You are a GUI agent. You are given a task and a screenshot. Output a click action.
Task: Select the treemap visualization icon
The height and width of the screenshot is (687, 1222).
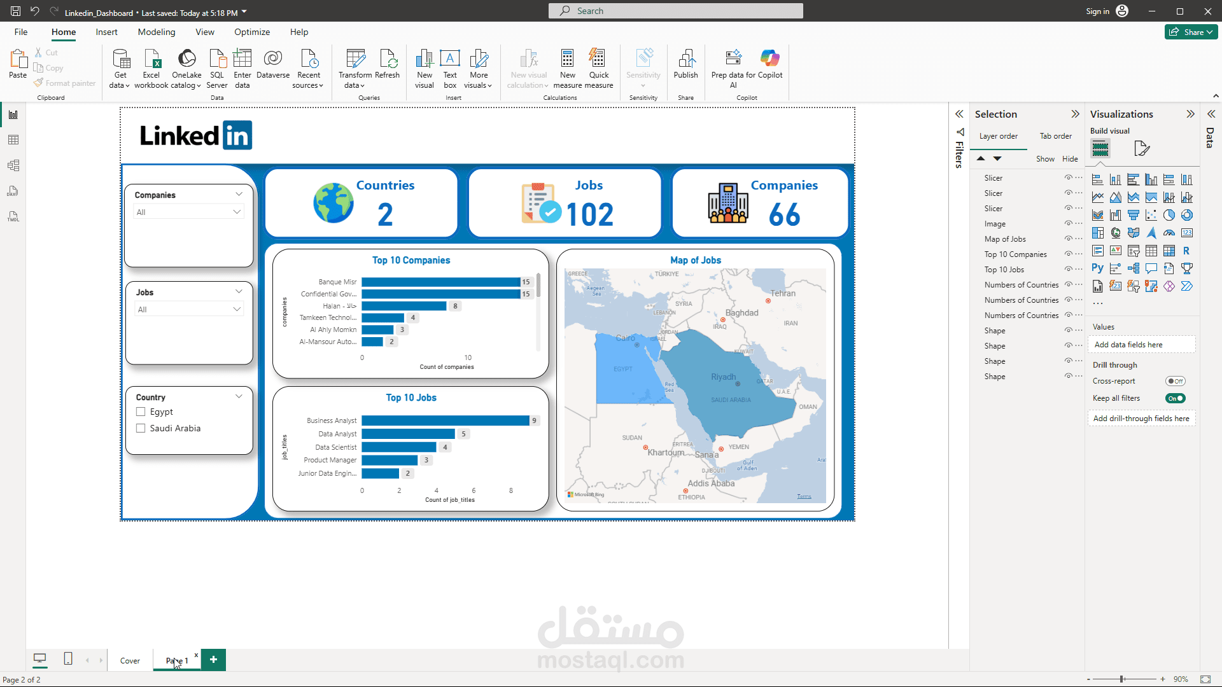[1098, 233]
